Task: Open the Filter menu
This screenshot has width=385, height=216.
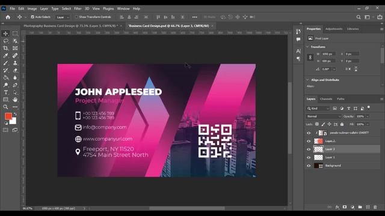Action: (78, 8)
